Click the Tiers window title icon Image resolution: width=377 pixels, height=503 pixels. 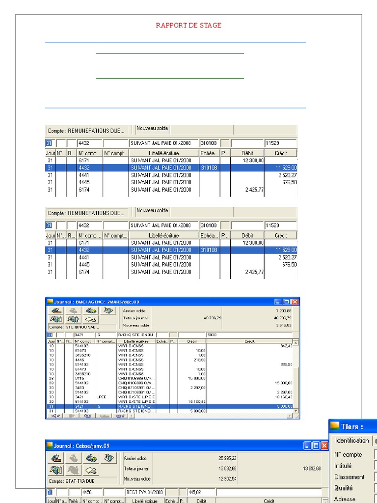click(x=335, y=426)
